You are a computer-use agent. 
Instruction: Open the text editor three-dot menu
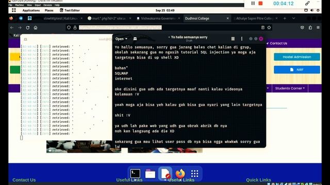tap(242, 39)
